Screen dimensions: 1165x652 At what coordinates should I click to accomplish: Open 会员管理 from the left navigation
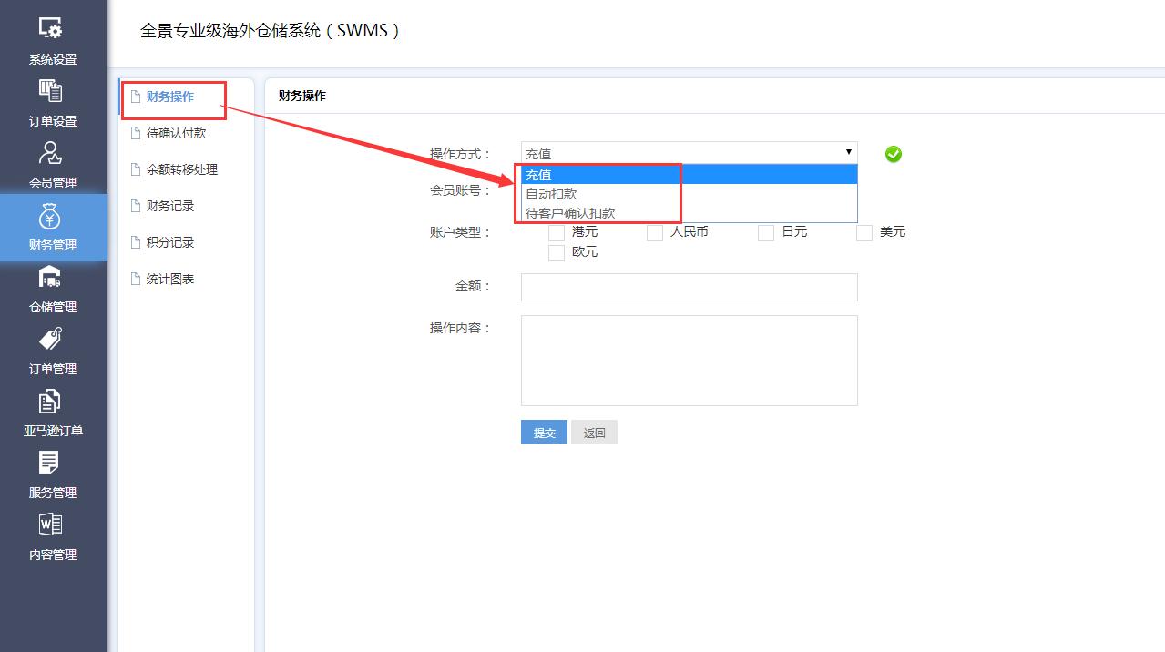click(x=52, y=164)
